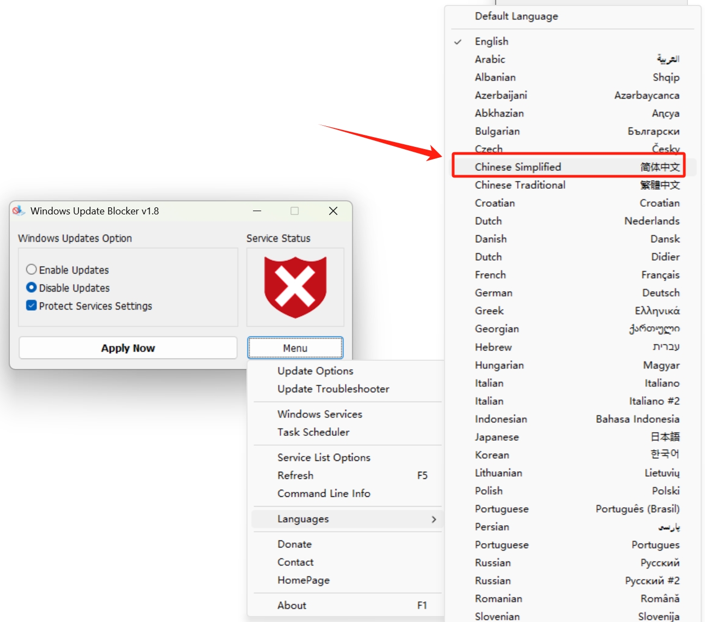Click the Windows Update Blocker title bar icon
The image size is (705, 622).
(19, 211)
